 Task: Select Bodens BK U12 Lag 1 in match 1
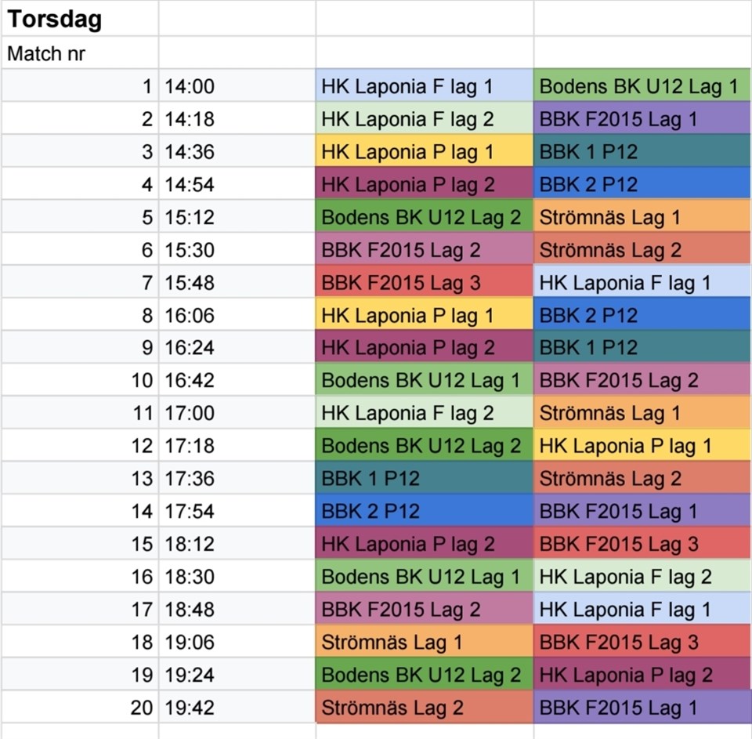click(x=642, y=86)
